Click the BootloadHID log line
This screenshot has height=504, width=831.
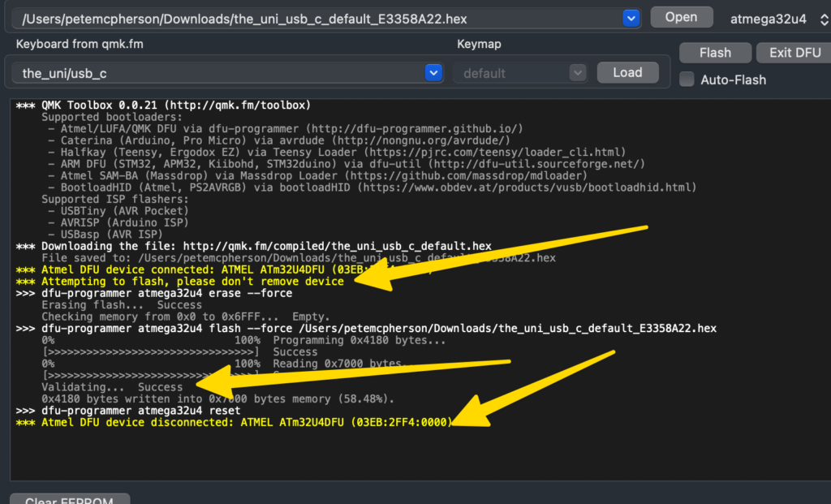coord(372,187)
